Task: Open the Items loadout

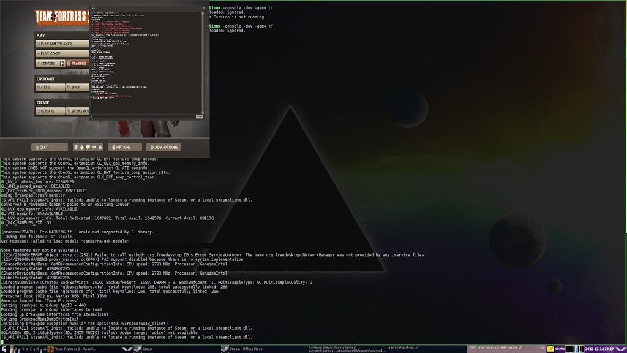Action: click(50, 87)
